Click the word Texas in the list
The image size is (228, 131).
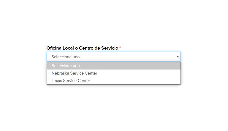(x=57, y=81)
